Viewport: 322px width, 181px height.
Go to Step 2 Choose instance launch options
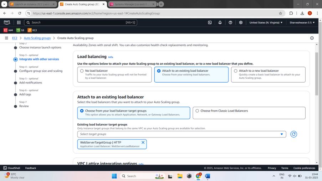tap(40, 47)
